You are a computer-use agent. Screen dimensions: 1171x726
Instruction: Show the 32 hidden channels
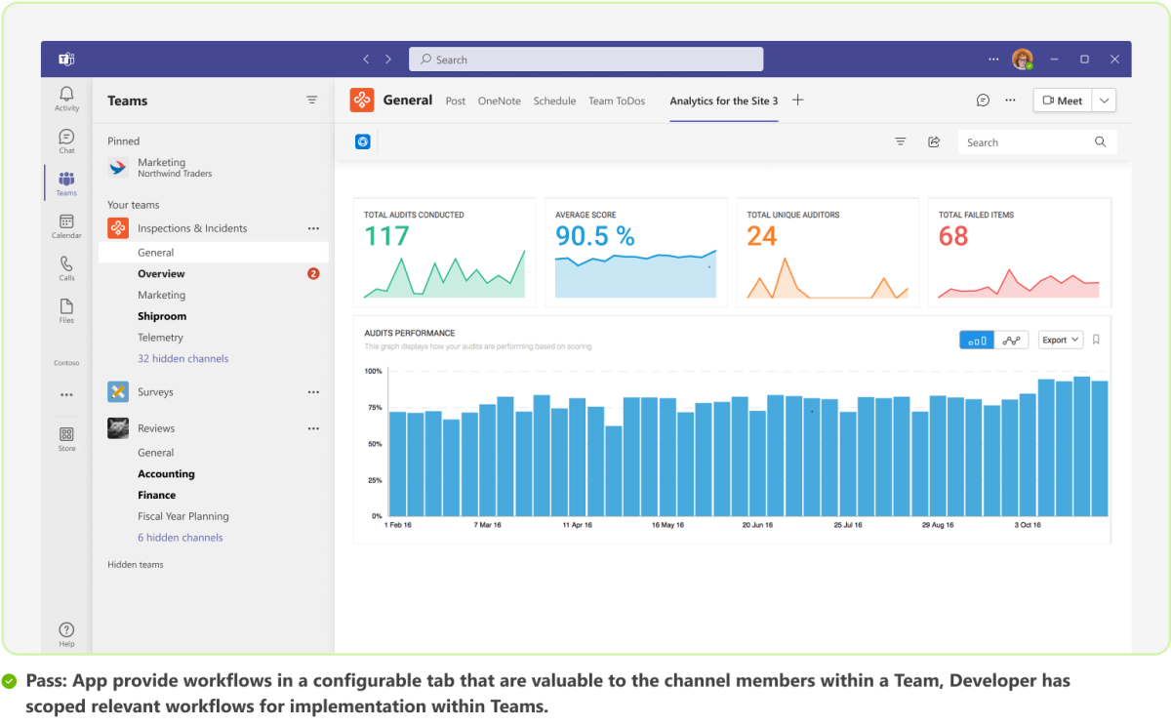(x=182, y=358)
